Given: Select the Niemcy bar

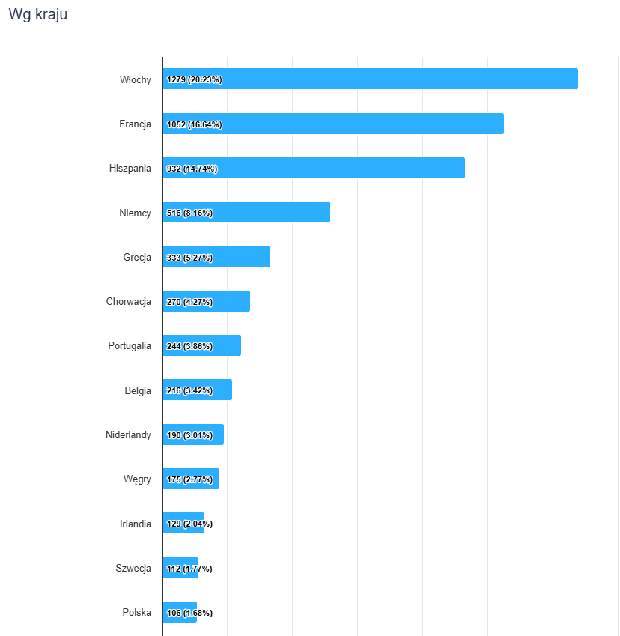Looking at the screenshot, I should tap(271, 213).
